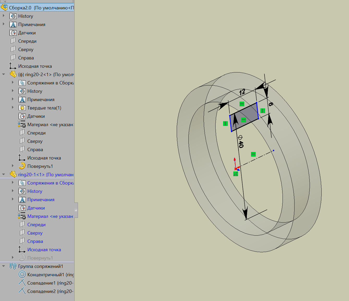Expand Revolve1 under ring20-2

tap(13, 166)
